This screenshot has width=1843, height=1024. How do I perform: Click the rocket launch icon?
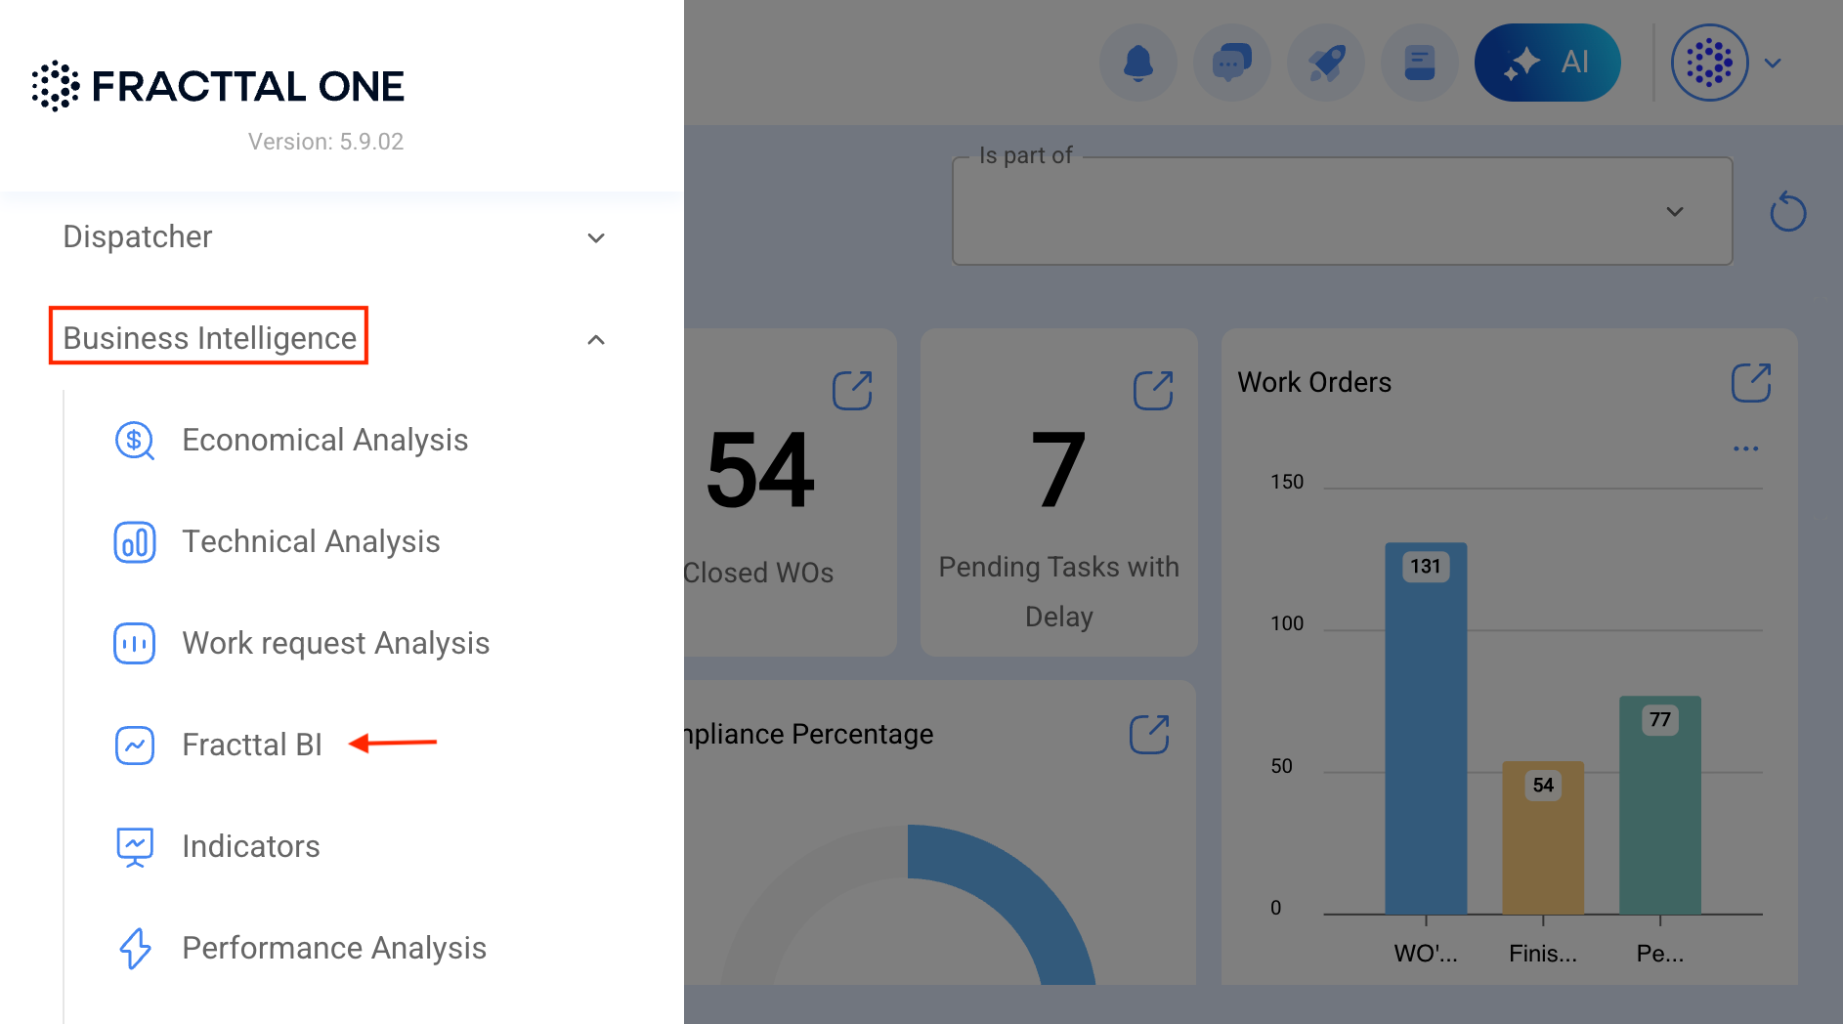[1326, 63]
